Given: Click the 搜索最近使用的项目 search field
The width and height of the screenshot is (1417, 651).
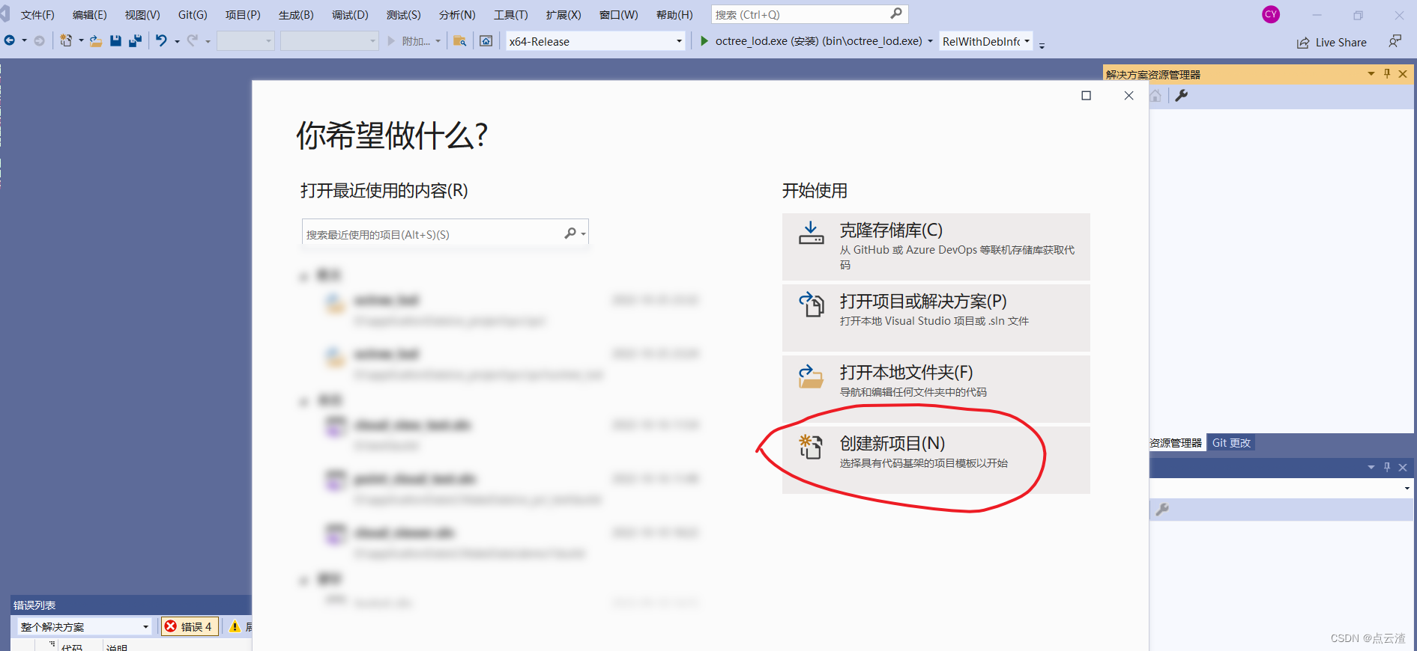Looking at the screenshot, I should click(445, 233).
